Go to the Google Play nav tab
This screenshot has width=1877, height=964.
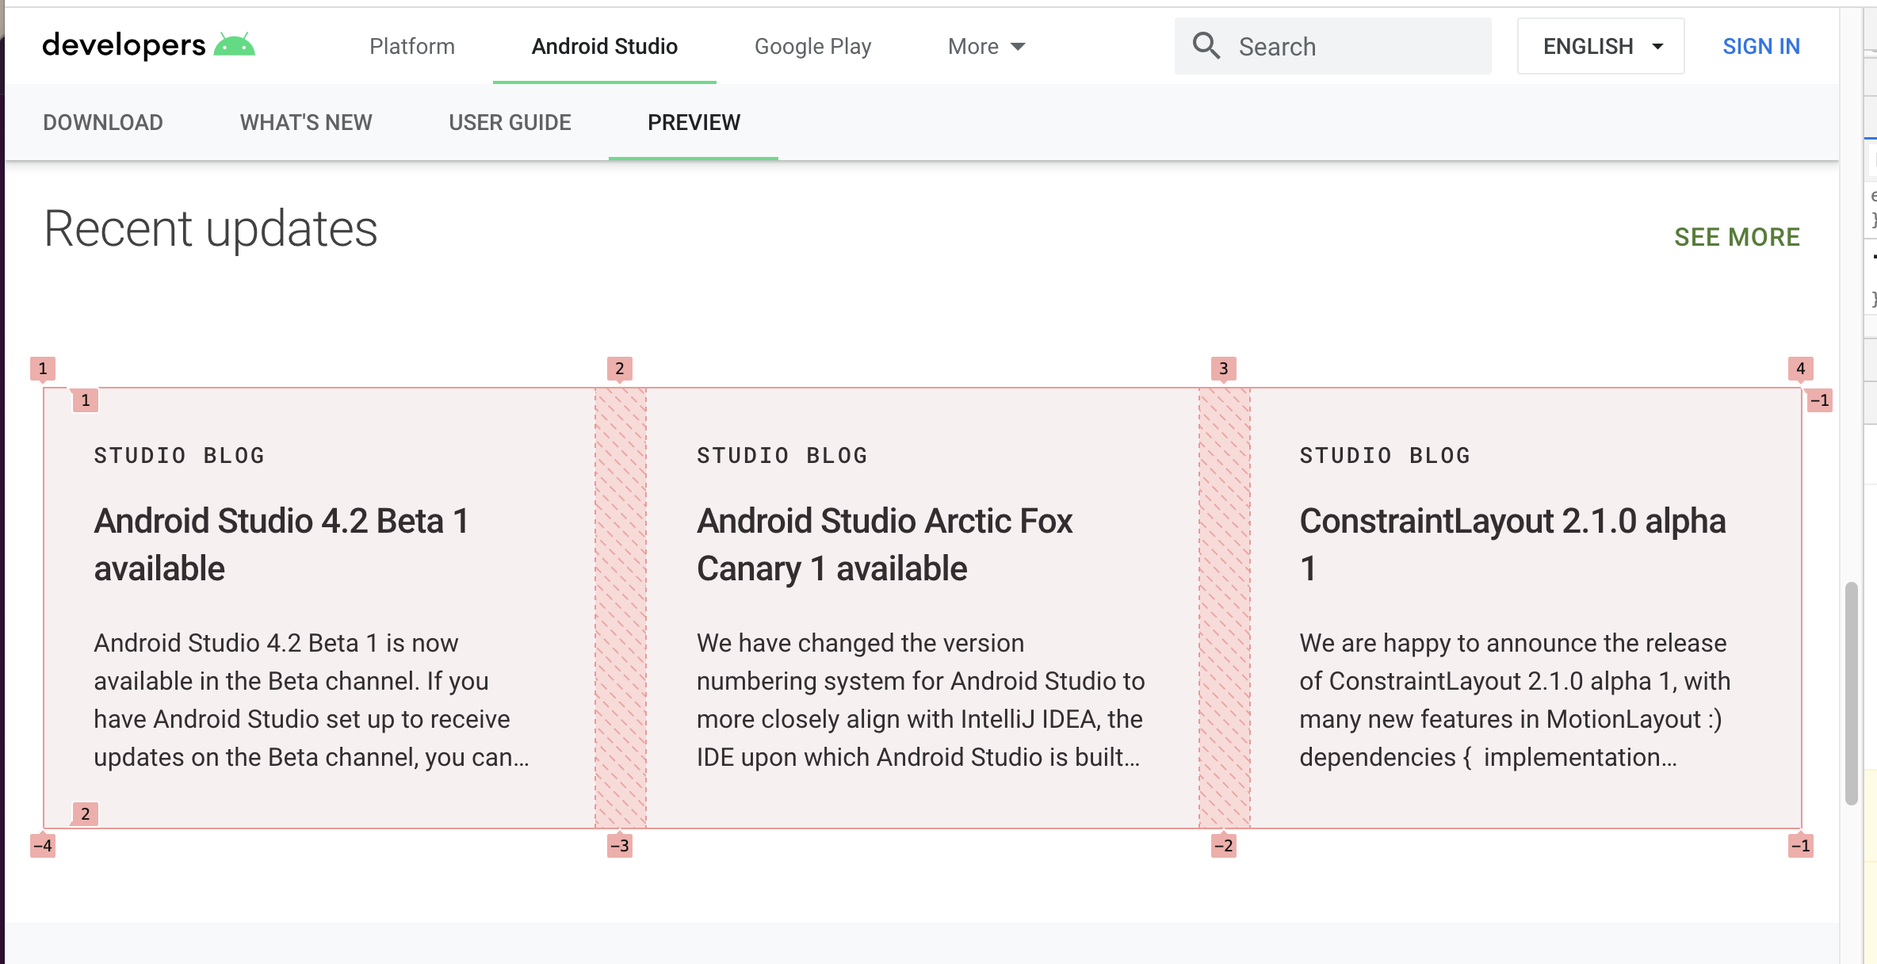pyautogui.click(x=812, y=47)
